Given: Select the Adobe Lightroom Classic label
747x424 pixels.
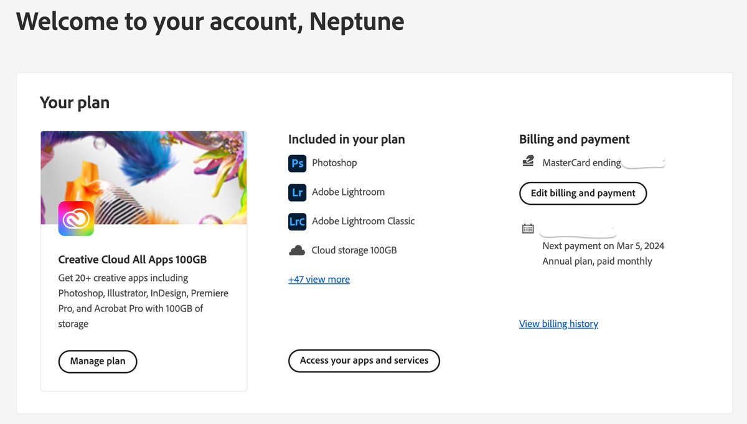Looking at the screenshot, I should (x=363, y=221).
